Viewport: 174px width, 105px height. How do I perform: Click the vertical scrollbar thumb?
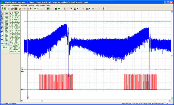pos(172,56)
